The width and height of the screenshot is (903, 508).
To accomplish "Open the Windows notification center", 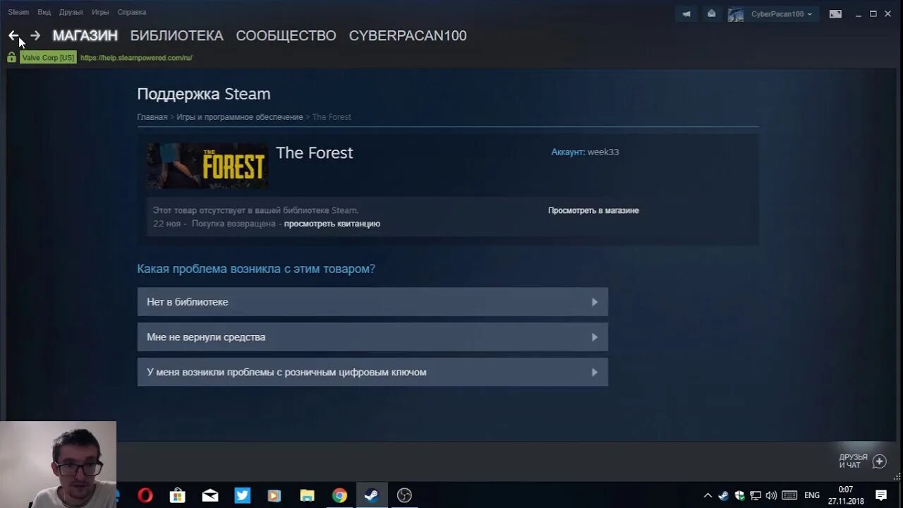I will [x=881, y=495].
